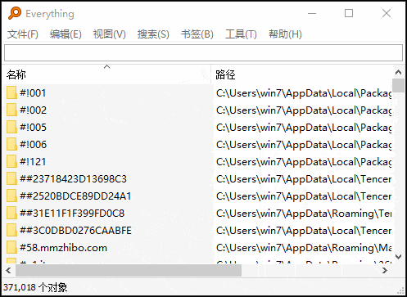Select the #!006 folder name

click(x=34, y=145)
